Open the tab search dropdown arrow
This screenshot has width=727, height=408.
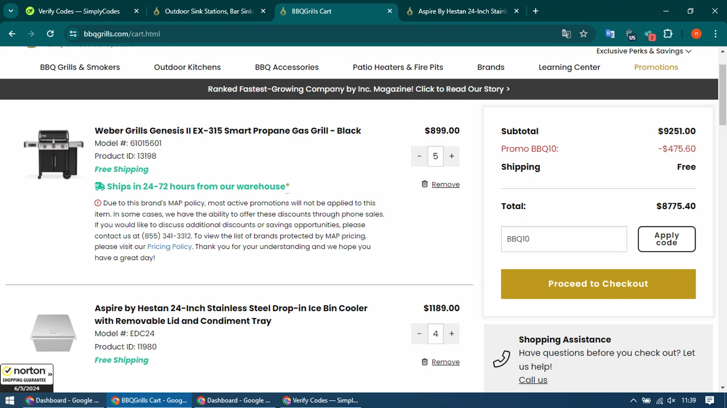[11, 11]
